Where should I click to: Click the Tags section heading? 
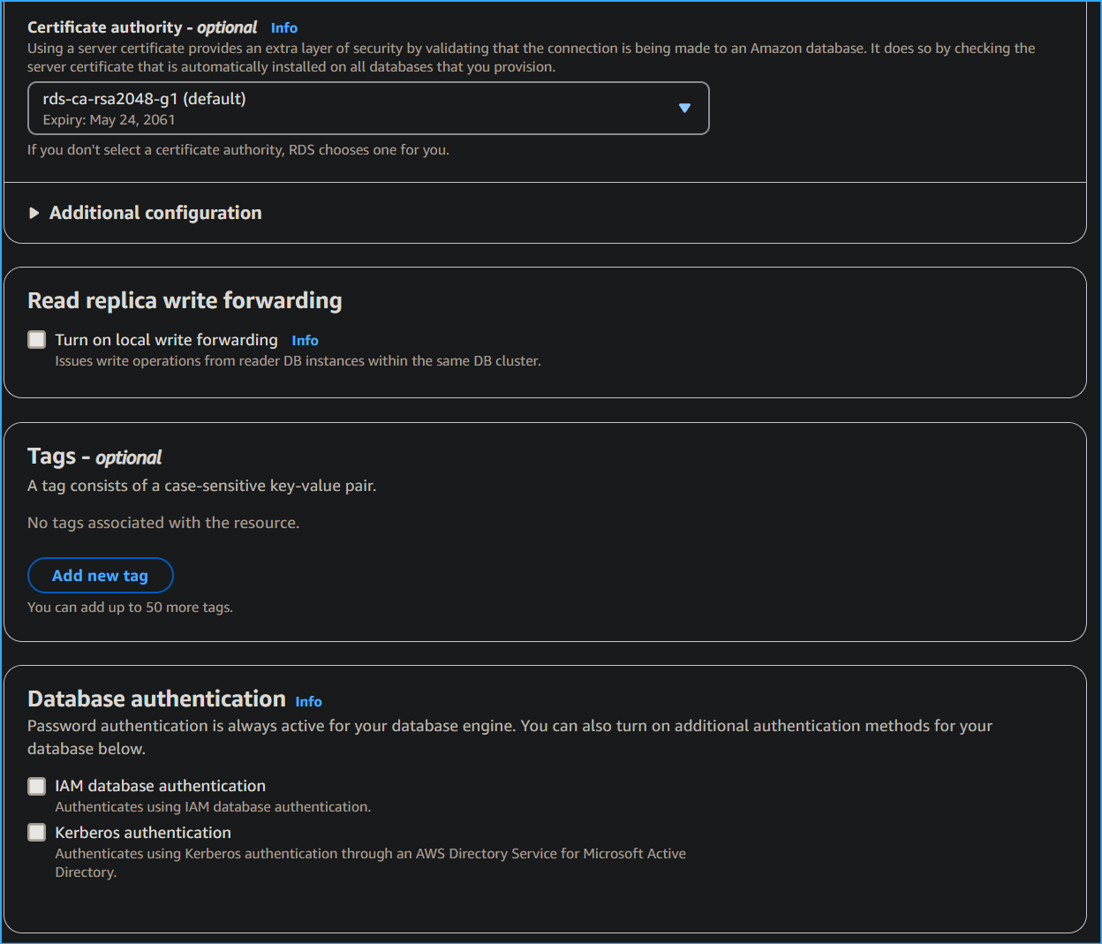click(x=94, y=457)
